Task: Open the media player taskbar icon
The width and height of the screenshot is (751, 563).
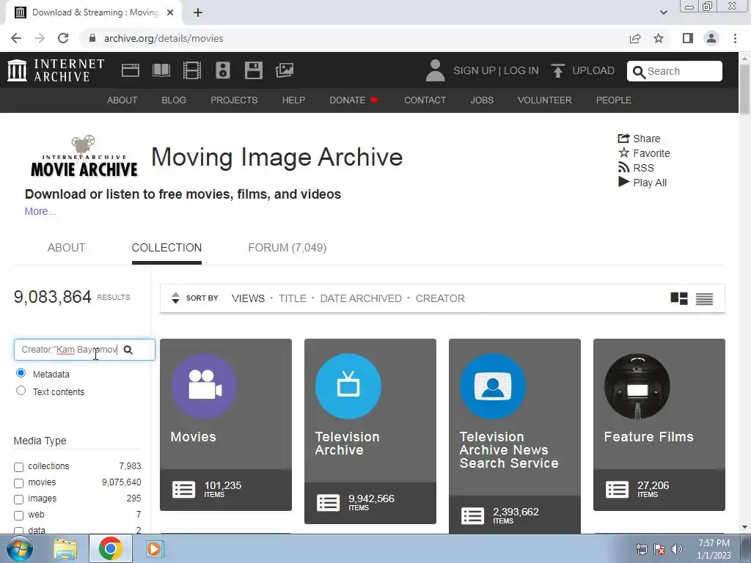Action: click(x=155, y=548)
